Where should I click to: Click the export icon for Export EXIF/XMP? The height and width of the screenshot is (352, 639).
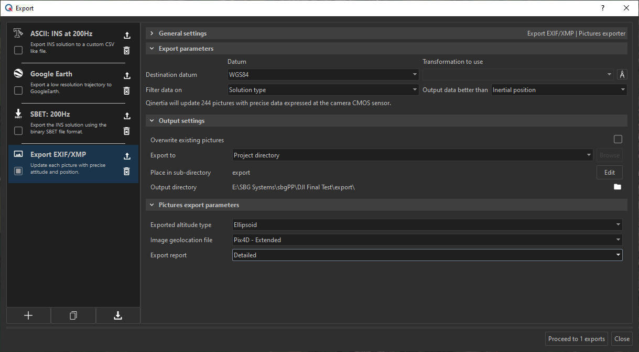click(126, 156)
